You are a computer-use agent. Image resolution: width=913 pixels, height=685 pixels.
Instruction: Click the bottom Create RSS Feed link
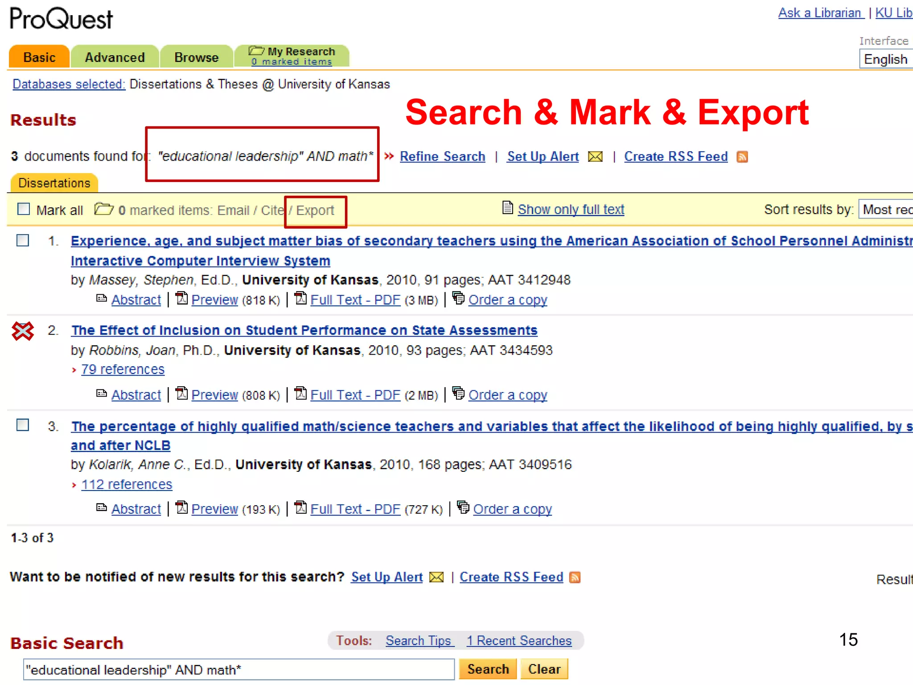pyautogui.click(x=511, y=577)
